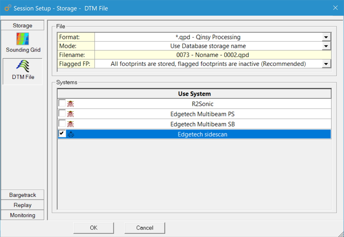Check the Edgetech Multibeam PS checkbox
This screenshot has height=237, width=344.
point(62,113)
